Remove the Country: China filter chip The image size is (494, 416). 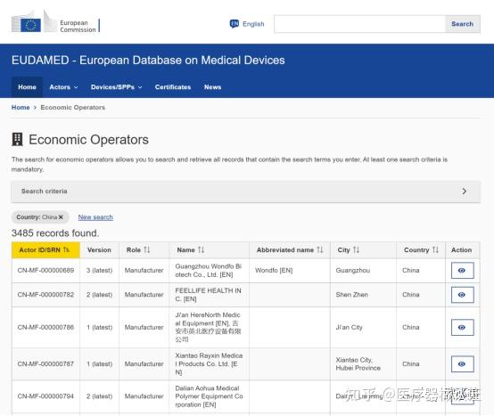(61, 217)
